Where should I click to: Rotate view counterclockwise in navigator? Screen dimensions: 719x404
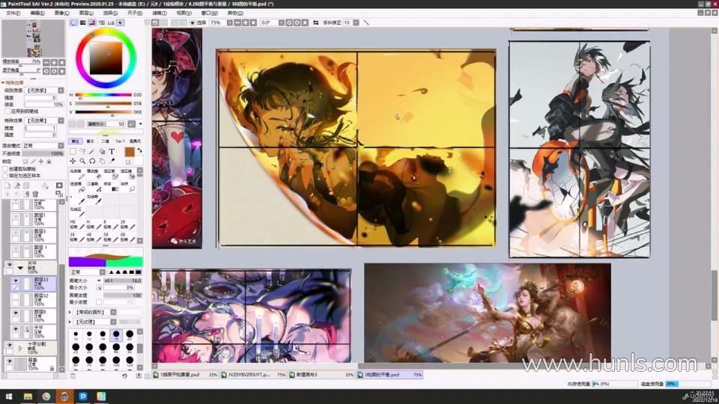coord(46,72)
